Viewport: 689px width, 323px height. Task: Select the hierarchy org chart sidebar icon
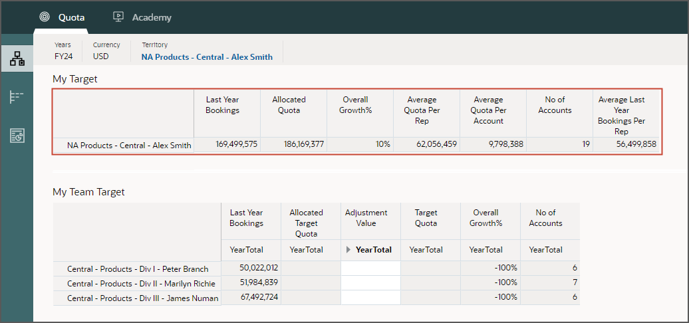pos(17,58)
